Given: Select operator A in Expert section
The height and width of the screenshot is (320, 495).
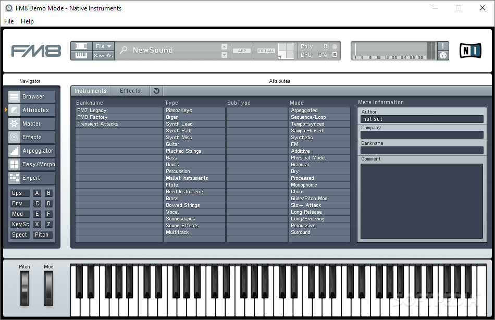Looking at the screenshot, I should (37, 193).
